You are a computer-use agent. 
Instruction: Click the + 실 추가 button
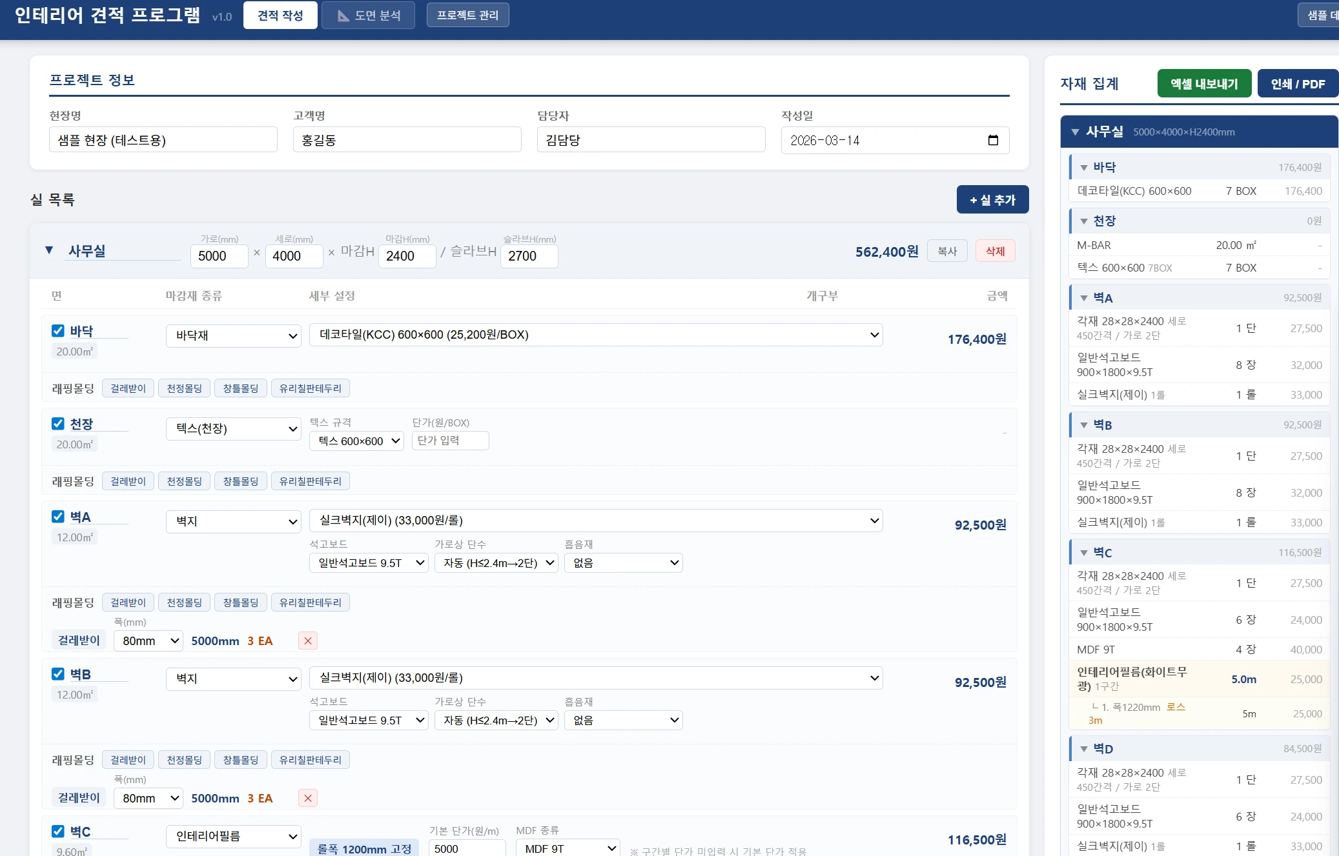[992, 200]
